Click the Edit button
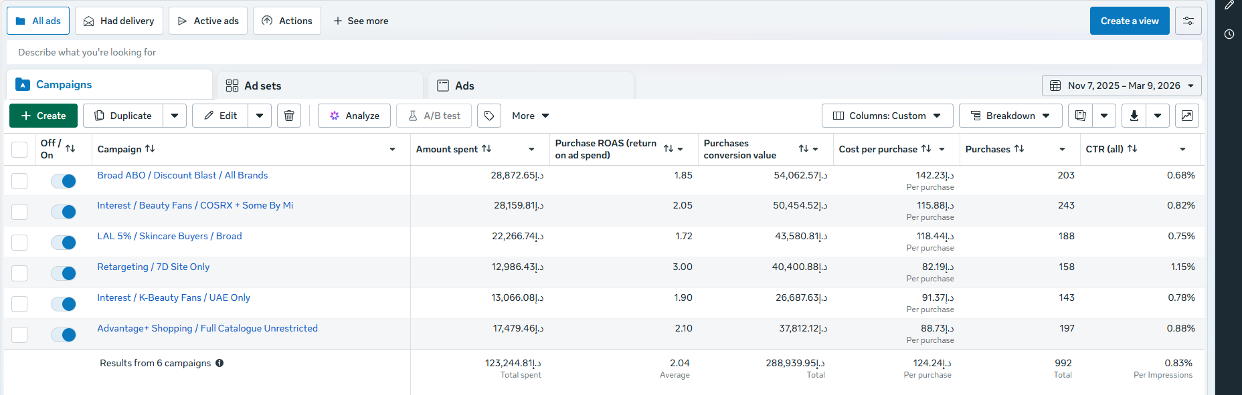 click(220, 116)
